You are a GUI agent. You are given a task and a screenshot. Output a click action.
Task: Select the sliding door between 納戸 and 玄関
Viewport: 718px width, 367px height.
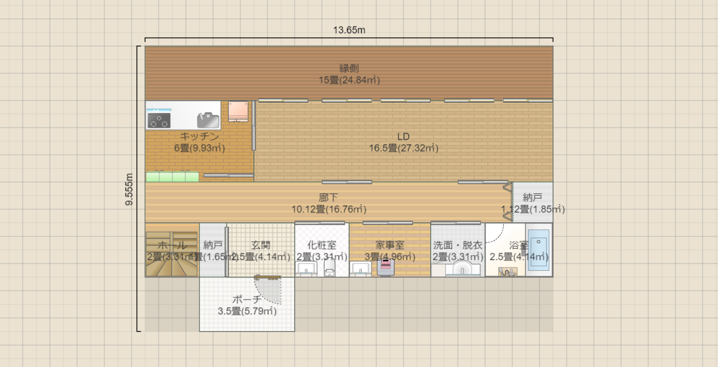coord(227,252)
